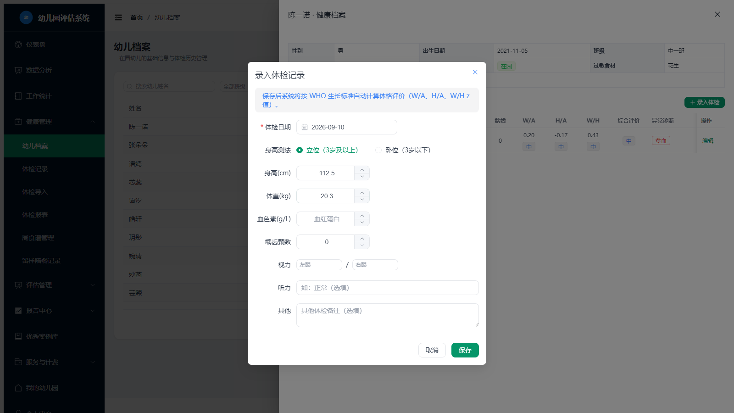Image resolution: width=734 pixels, height=413 pixels.
Task: Select 立位（3岁及以上）radio option
Action: pos(327,150)
